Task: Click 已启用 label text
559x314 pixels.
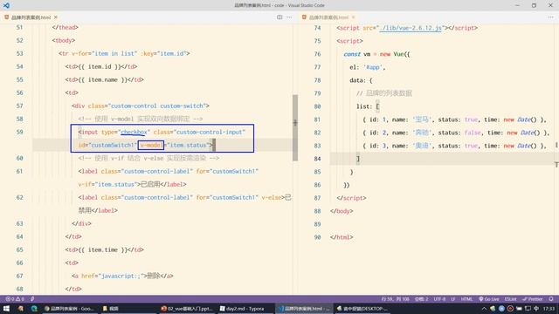Action: tap(150, 184)
